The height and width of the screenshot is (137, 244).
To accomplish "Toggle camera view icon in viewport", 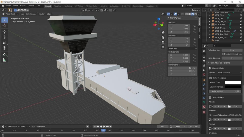I will pos(163,42).
